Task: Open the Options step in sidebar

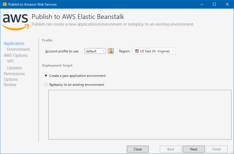Action: [x=11, y=79]
